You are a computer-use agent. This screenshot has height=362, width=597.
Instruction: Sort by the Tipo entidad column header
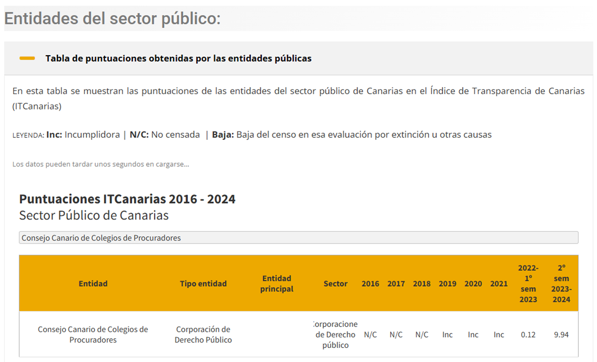pos(203,284)
